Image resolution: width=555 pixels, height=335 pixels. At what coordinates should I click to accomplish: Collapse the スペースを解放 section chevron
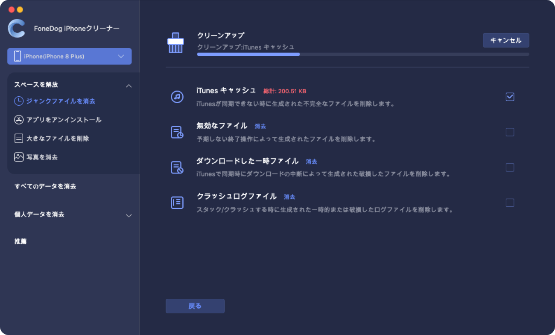pyautogui.click(x=129, y=86)
